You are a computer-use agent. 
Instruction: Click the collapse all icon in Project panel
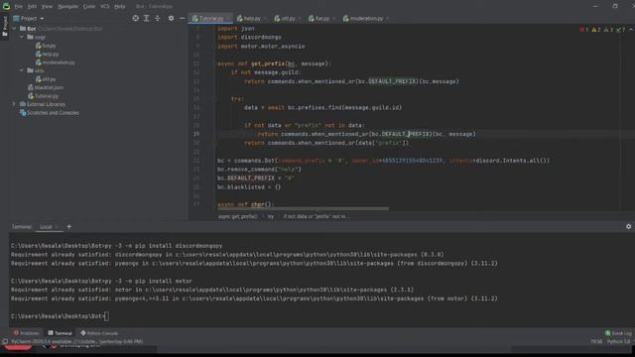[157, 18]
